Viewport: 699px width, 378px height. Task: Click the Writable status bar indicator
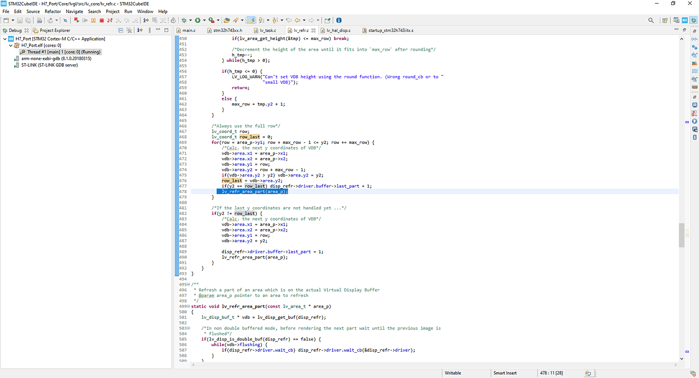tap(452, 372)
